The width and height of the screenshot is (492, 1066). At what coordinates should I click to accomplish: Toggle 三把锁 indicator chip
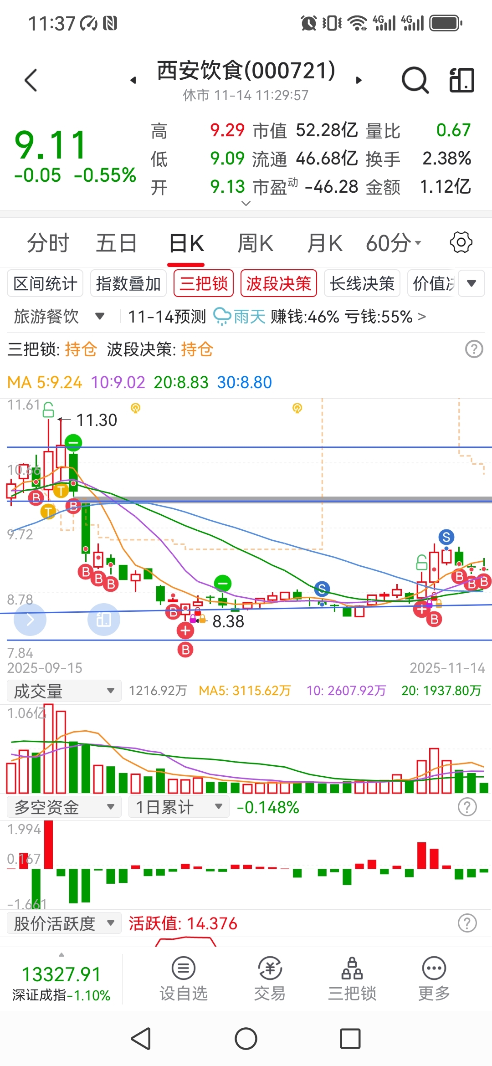tap(204, 283)
